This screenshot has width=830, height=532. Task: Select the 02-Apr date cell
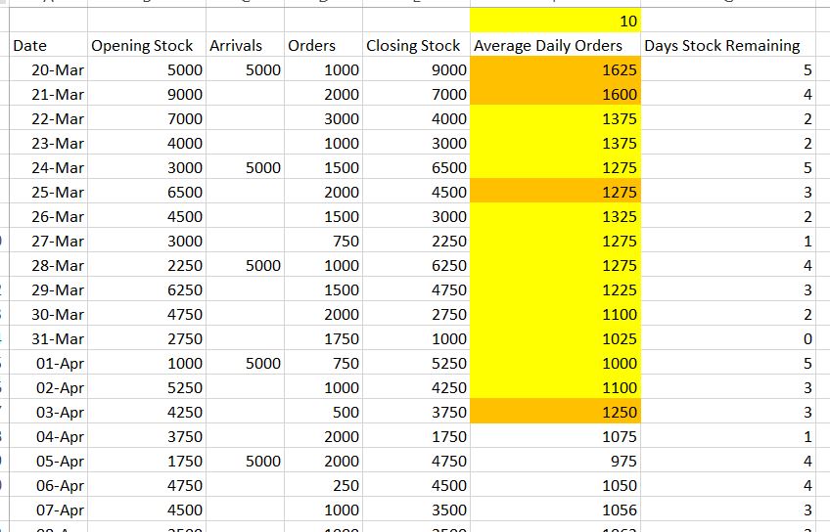click(48, 387)
